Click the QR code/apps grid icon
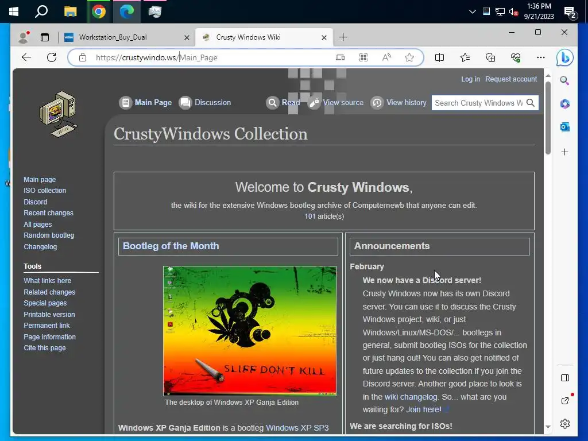588x441 pixels. pyautogui.click(x=363, y=57)
